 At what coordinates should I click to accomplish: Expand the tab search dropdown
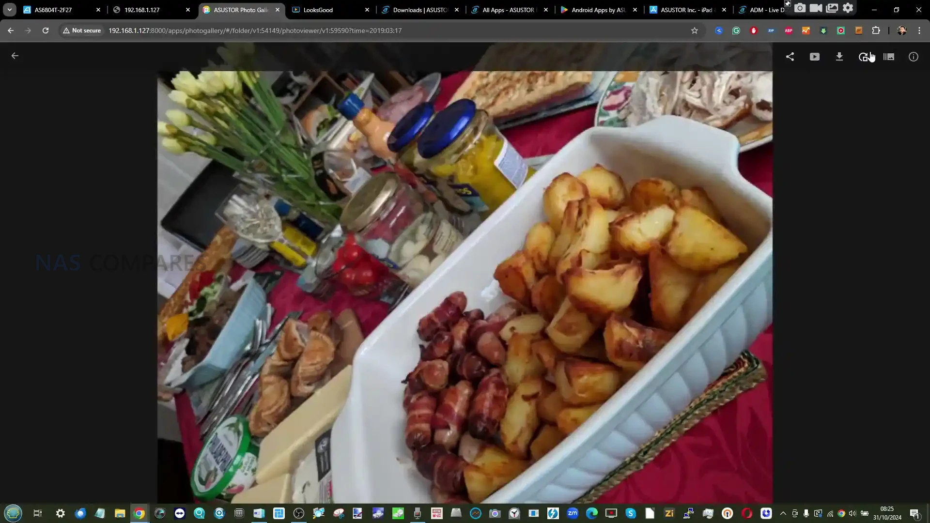tap(10, 10)
